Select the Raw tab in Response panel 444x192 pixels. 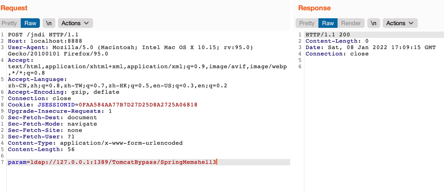click(x=328, y=23)
